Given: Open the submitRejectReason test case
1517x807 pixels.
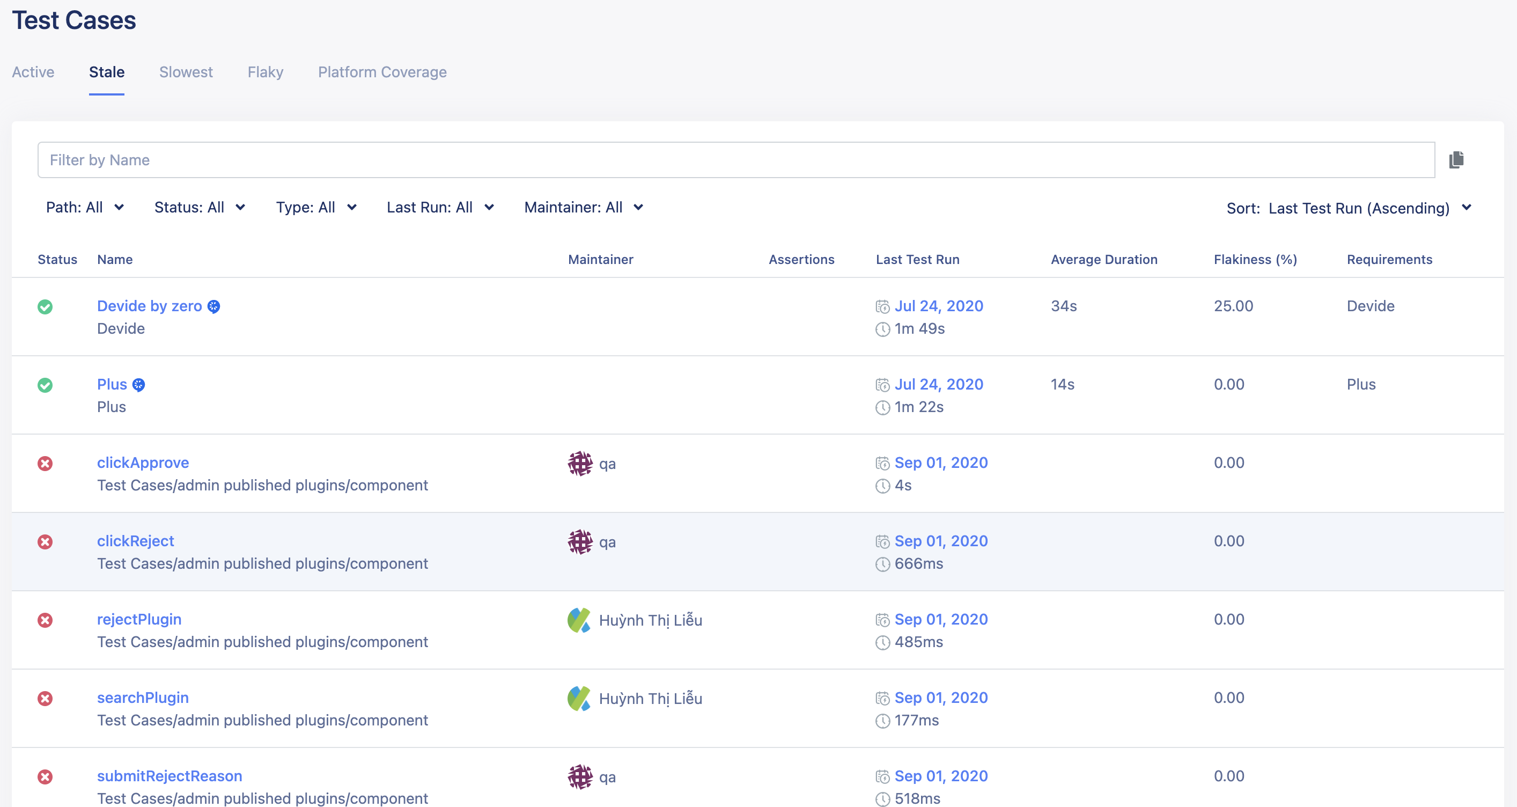Looking at the screenshot, I should pos(170,776).
